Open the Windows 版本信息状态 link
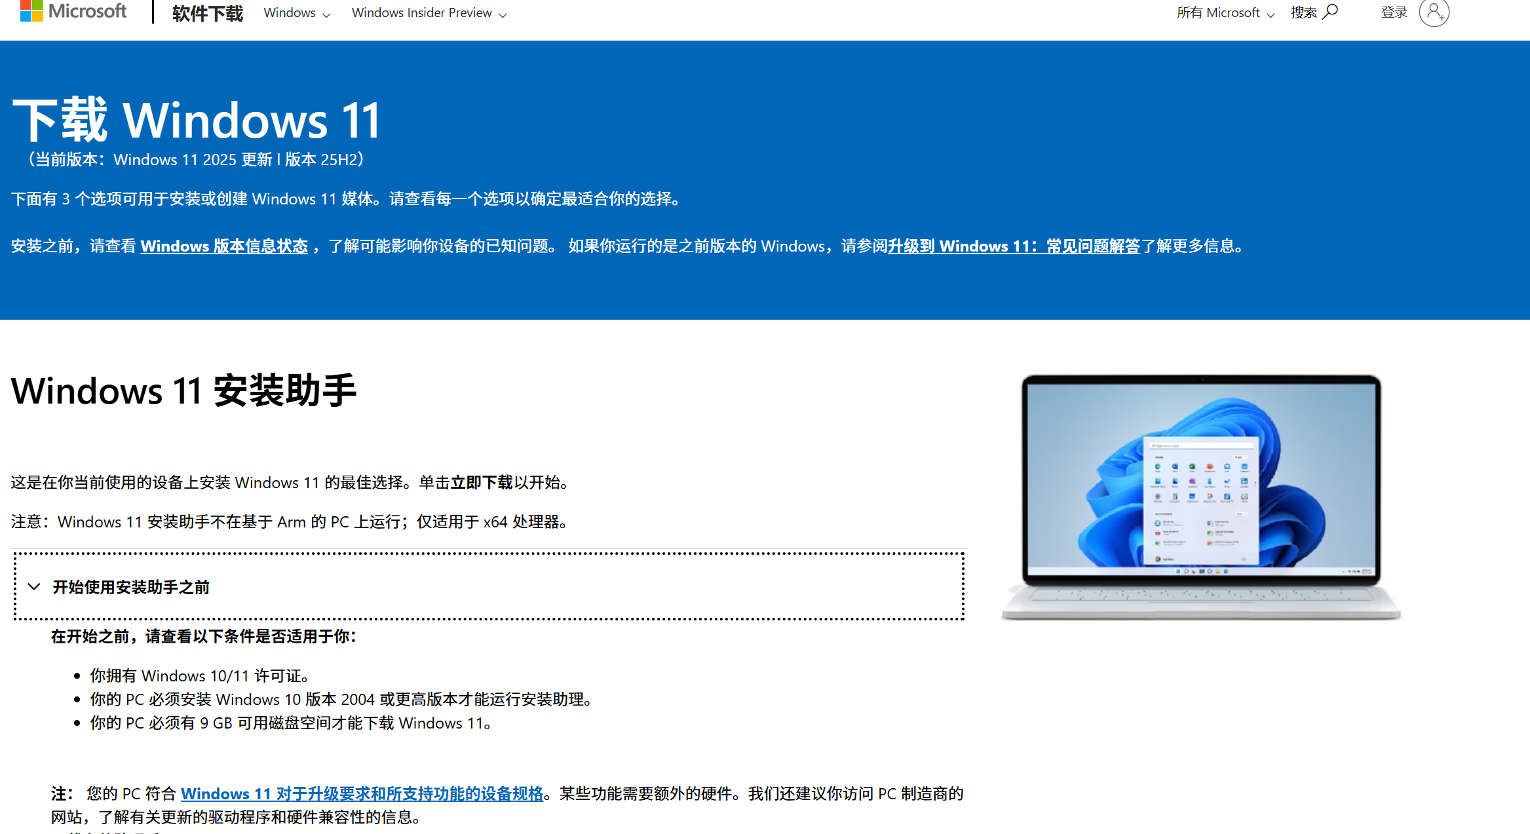The height and width of the screenshot is (834, 1530). pyautogui.click(x=224, y=246)
